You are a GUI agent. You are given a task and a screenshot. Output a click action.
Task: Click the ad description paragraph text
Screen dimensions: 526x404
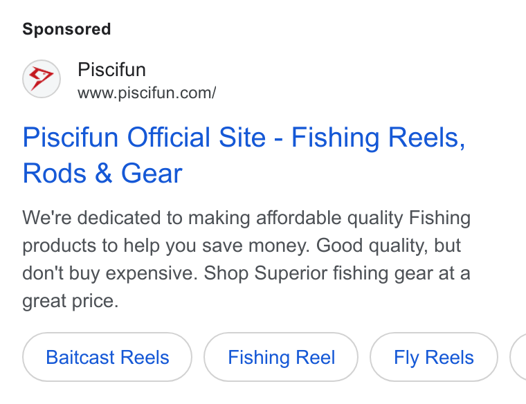click(246, 259)
